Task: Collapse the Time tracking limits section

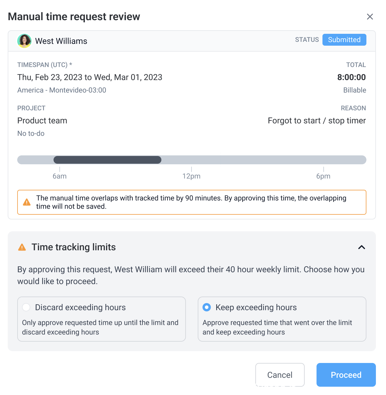Action: coord(361,247)
